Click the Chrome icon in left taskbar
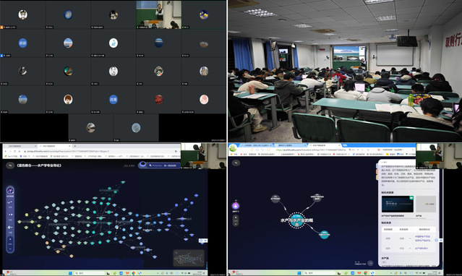The width and height of the screenshot is (462, 276). tap(134, 273)
